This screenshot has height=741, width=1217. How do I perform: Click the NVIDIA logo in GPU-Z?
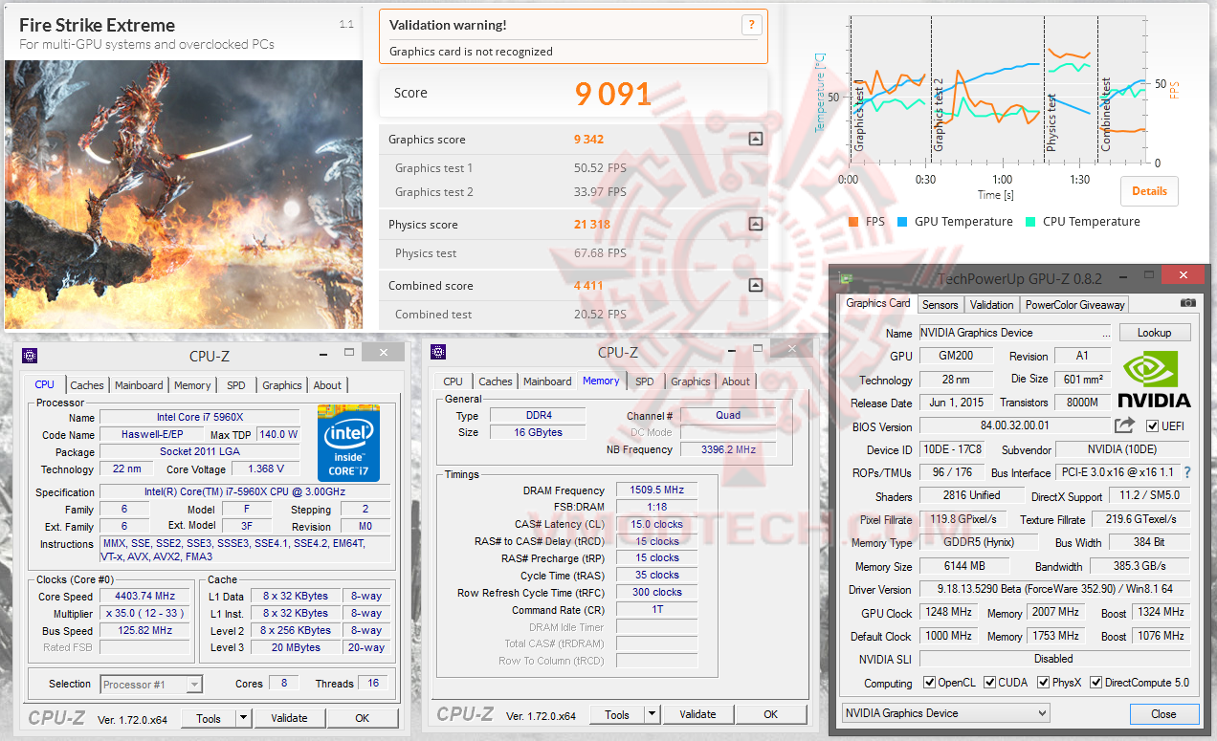[x=1154, y=379]
